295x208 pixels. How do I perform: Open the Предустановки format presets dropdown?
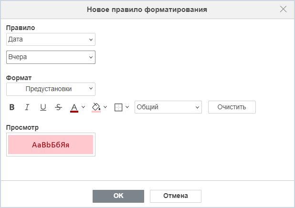pos(51,89)
